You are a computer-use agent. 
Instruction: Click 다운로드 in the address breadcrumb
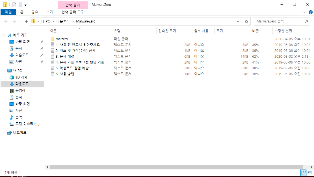coord(63,21)
